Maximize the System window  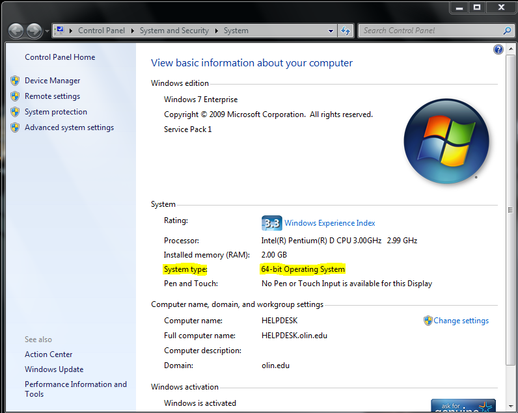[x=477, y=7]
